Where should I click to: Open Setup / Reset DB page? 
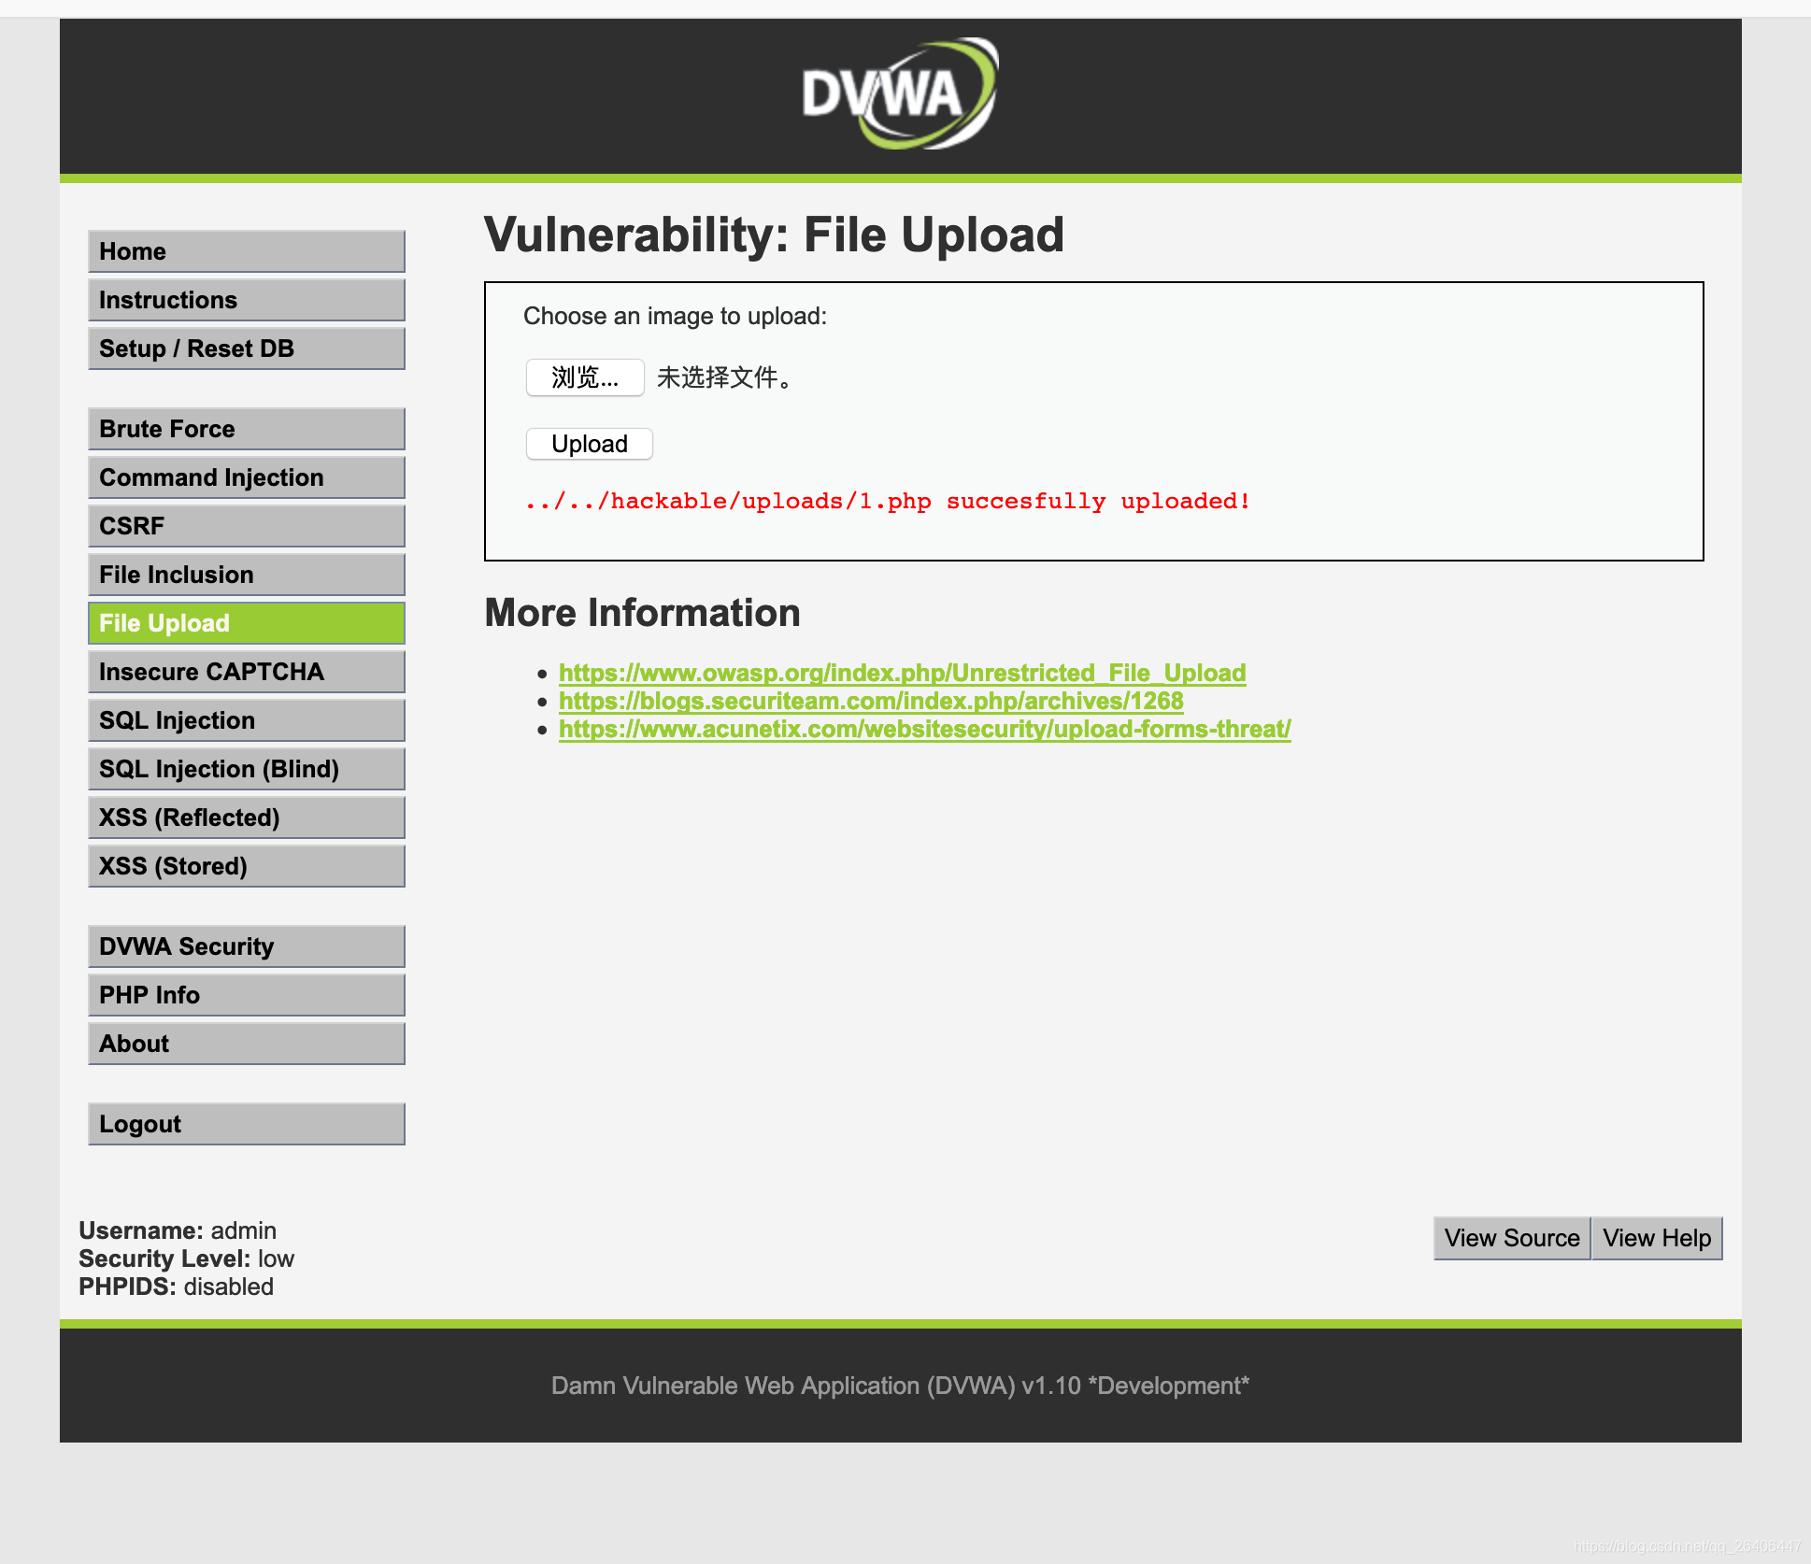point(246,348)
